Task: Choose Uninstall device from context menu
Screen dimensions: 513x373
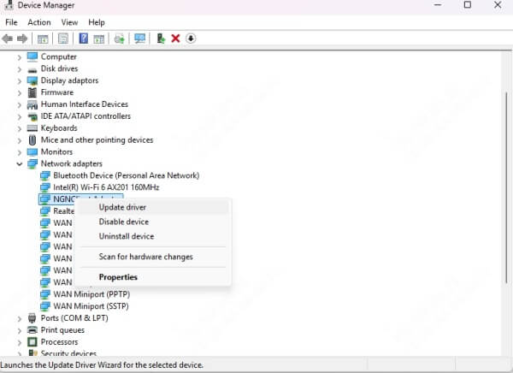Action: (127, 236)
